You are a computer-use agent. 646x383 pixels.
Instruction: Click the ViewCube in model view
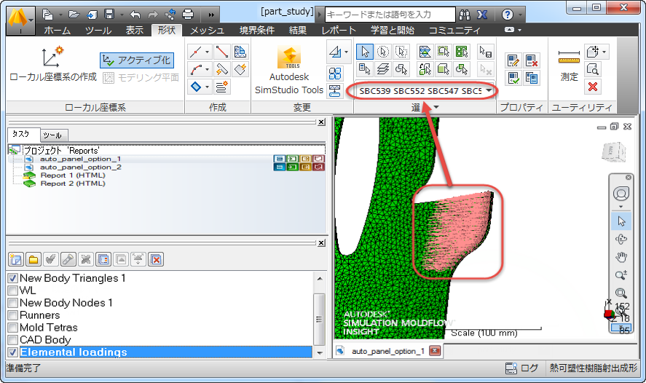pyautogui.click(x=614, y=151)
